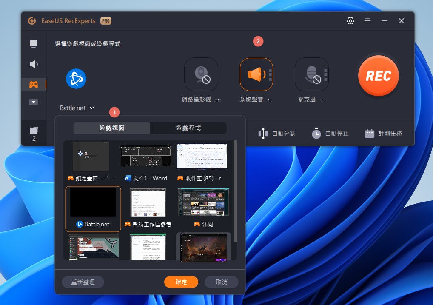The width and height of the screenshot is (433, 305).
Task: Click the PRO badge in the title bar
Action: [x=106, y=21]
